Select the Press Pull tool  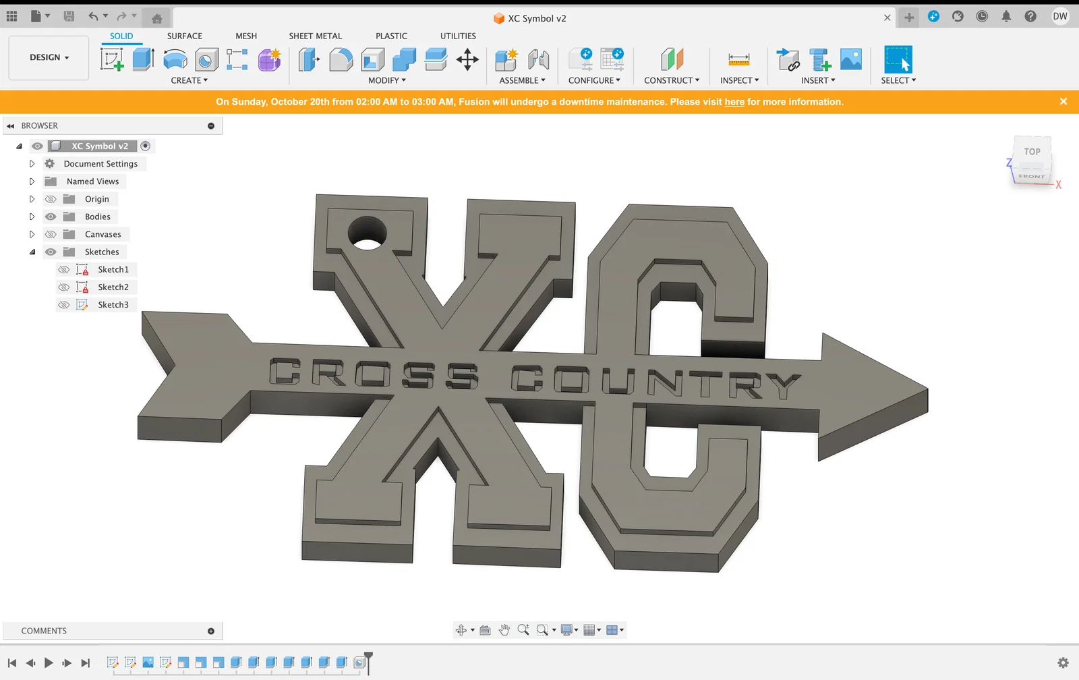pos(309,59)
